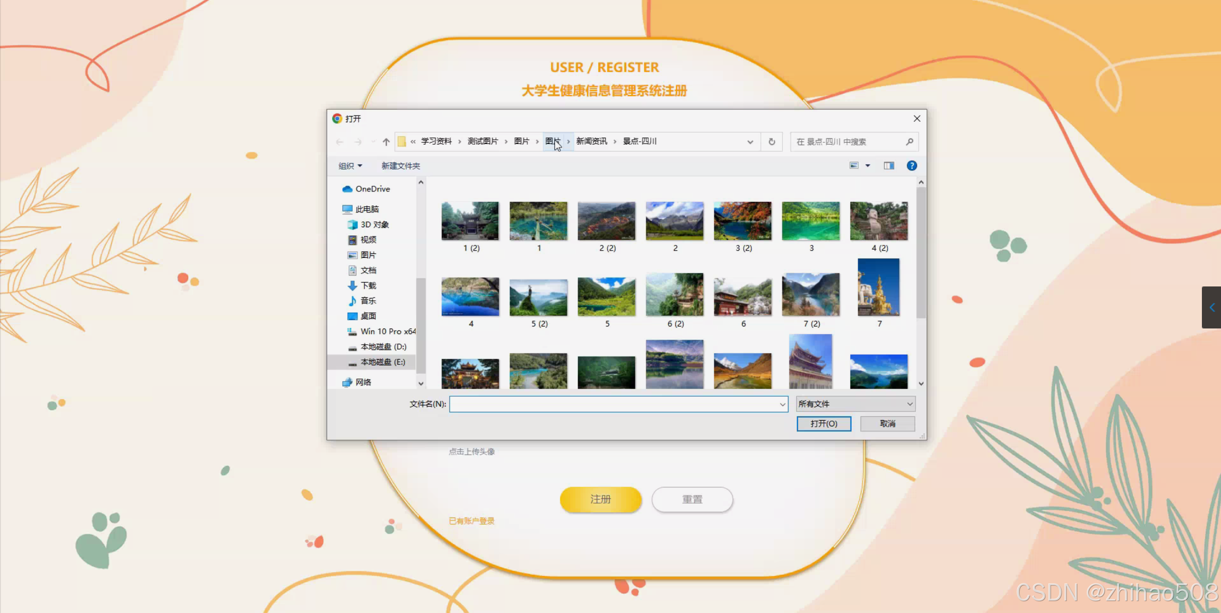Click the refresh icon in the address bar
Screen dimensions: 1221x613
[x=771, y=142]
